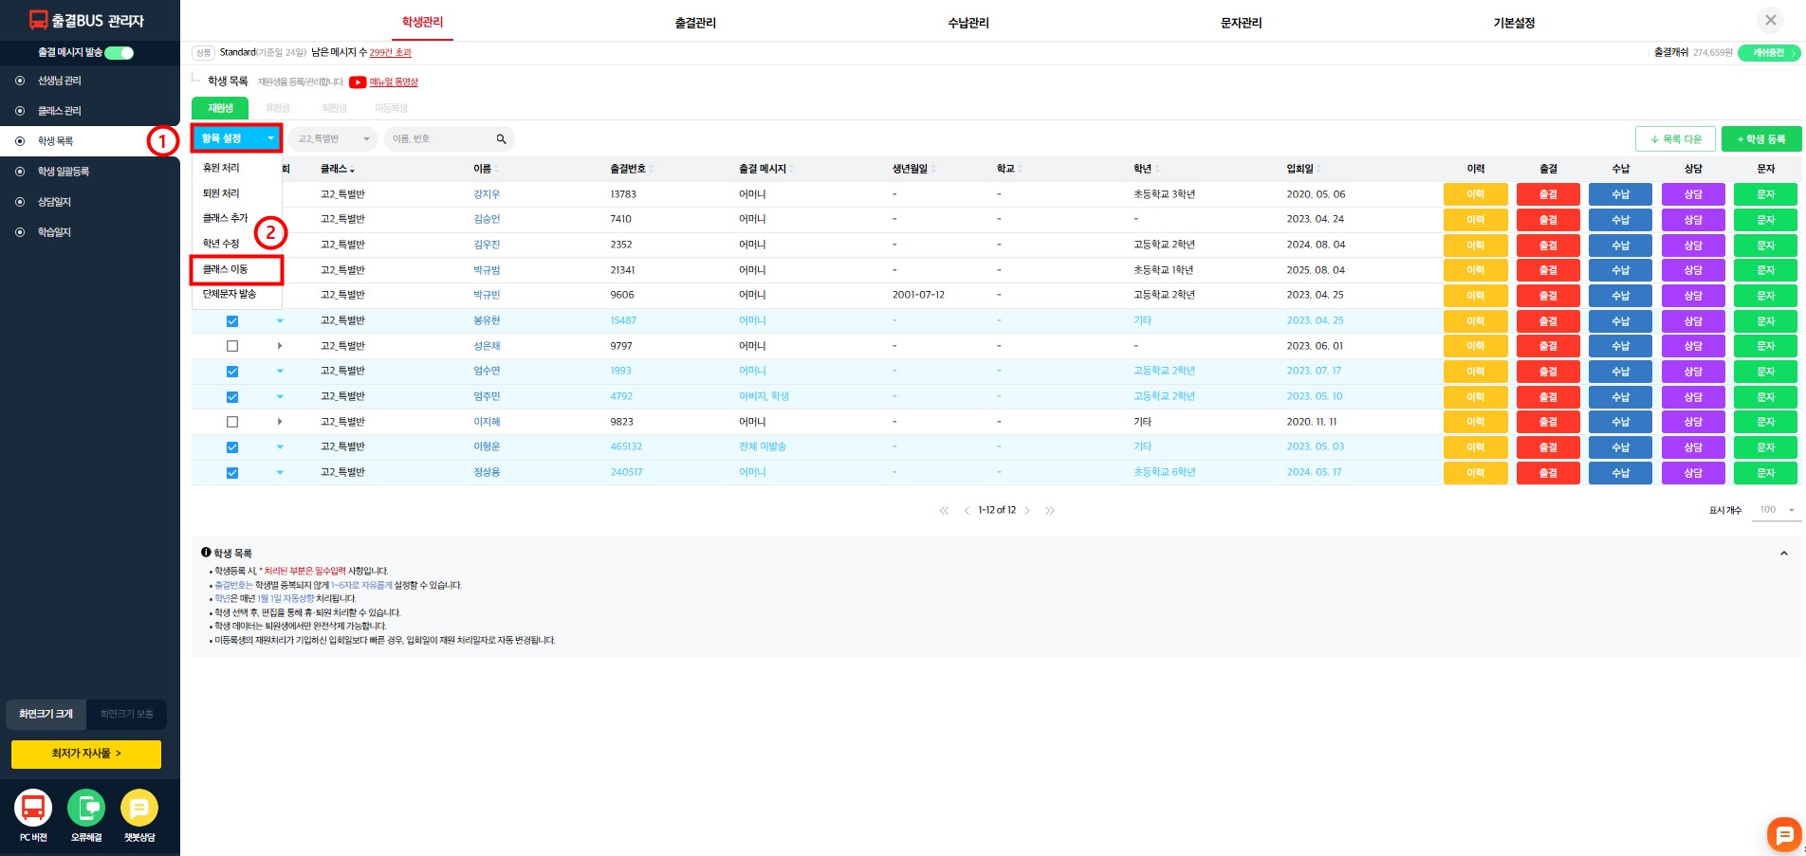This screenshot has height=856, width=1806.
Task: Click the 목록 다운 button
Action: point(1675,139)
